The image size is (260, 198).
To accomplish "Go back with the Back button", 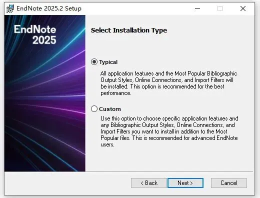I will tap(149, 183).
